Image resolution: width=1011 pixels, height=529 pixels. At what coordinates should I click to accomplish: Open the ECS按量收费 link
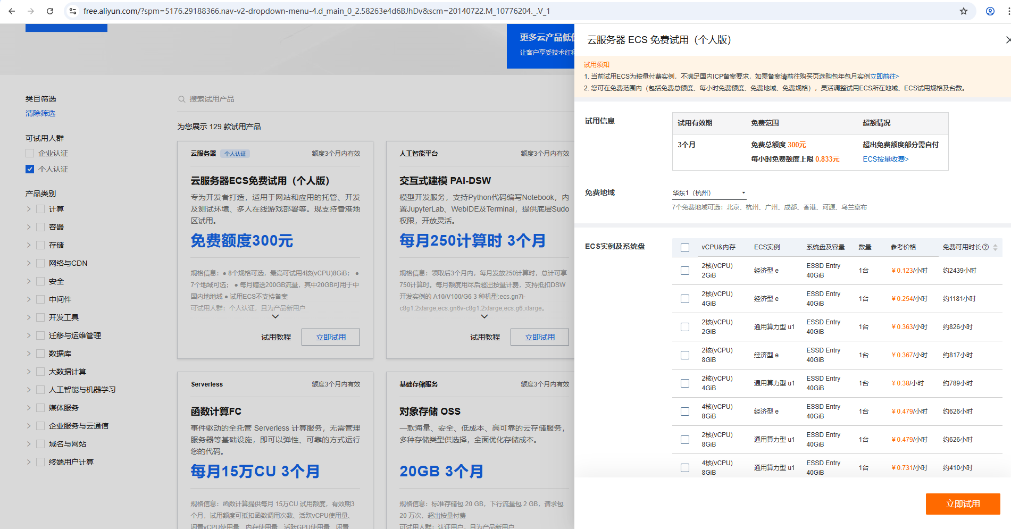tap(885, 159)
